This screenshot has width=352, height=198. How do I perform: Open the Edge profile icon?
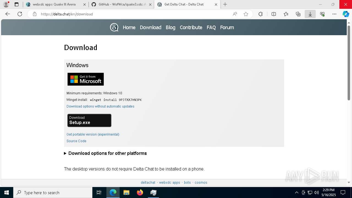(6, 4)
